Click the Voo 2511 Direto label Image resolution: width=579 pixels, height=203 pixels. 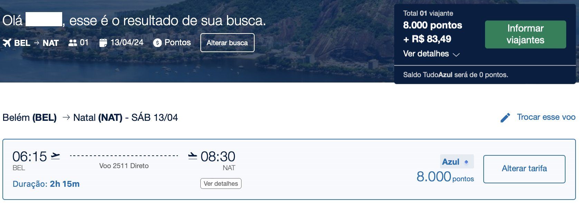pyautogui.click(x=124, y=166)
